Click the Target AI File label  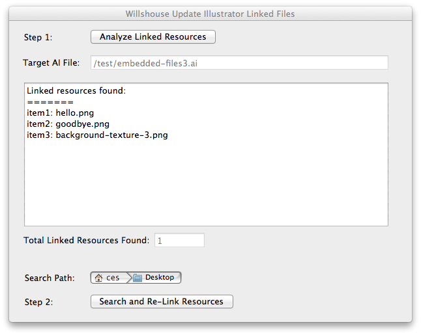[x=51, y=62]
